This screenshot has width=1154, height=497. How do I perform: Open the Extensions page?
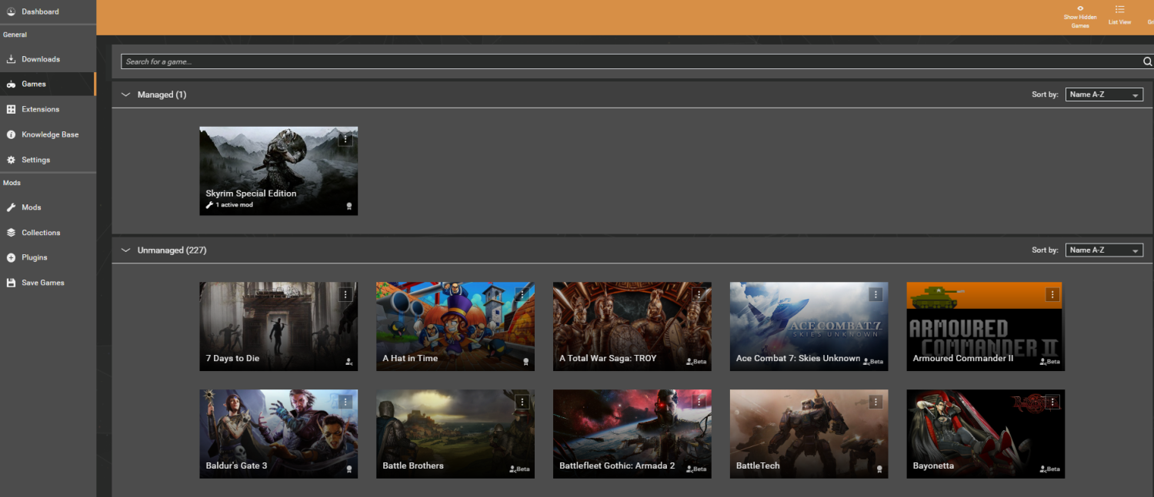pos(40,109)
